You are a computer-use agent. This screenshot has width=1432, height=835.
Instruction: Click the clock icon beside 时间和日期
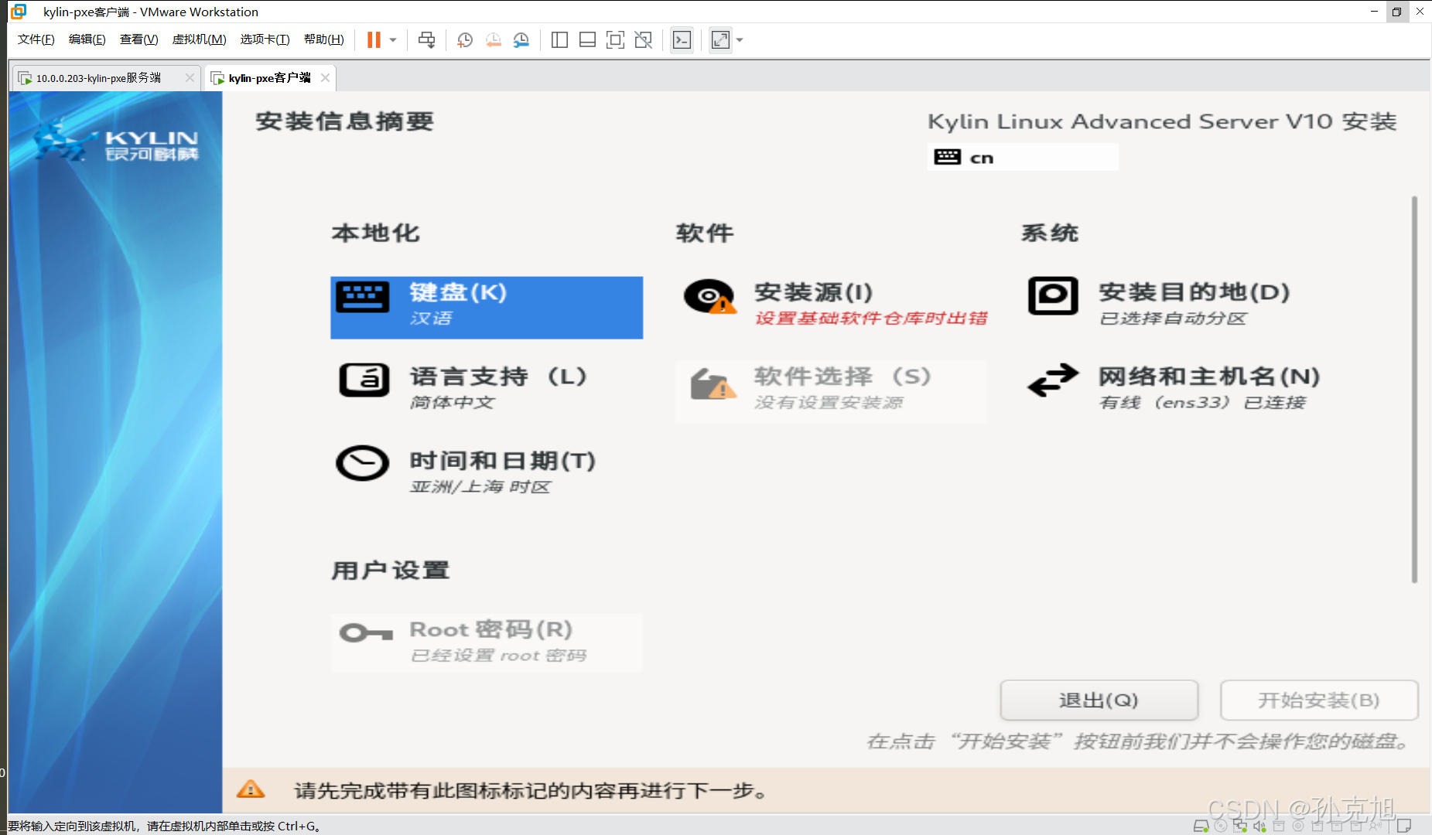tap(362, 463)
